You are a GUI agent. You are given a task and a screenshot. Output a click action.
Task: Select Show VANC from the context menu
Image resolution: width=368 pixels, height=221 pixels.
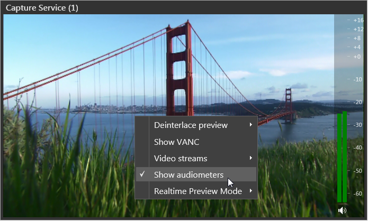[196, 142]
